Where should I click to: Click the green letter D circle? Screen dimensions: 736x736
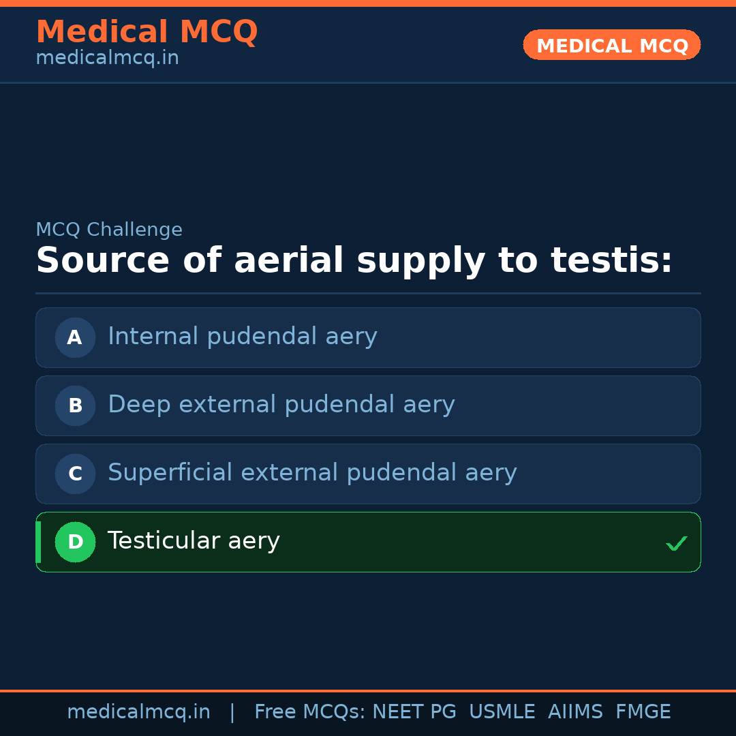point(75,542)
